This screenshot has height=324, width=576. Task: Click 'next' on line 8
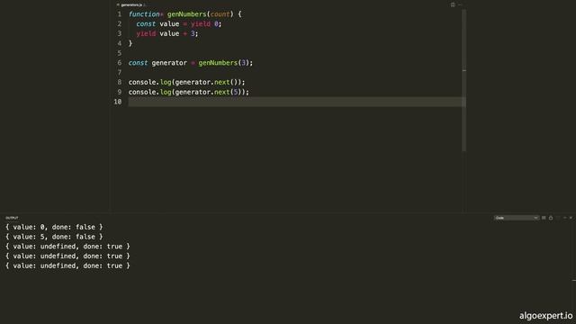point(221,82)
